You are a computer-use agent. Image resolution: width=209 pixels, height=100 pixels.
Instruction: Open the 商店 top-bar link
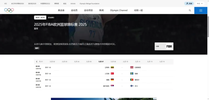65,4
